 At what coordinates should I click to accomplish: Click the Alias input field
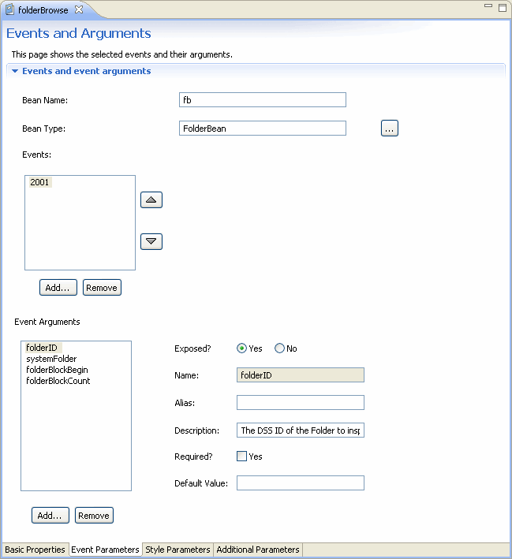(301, 402)
